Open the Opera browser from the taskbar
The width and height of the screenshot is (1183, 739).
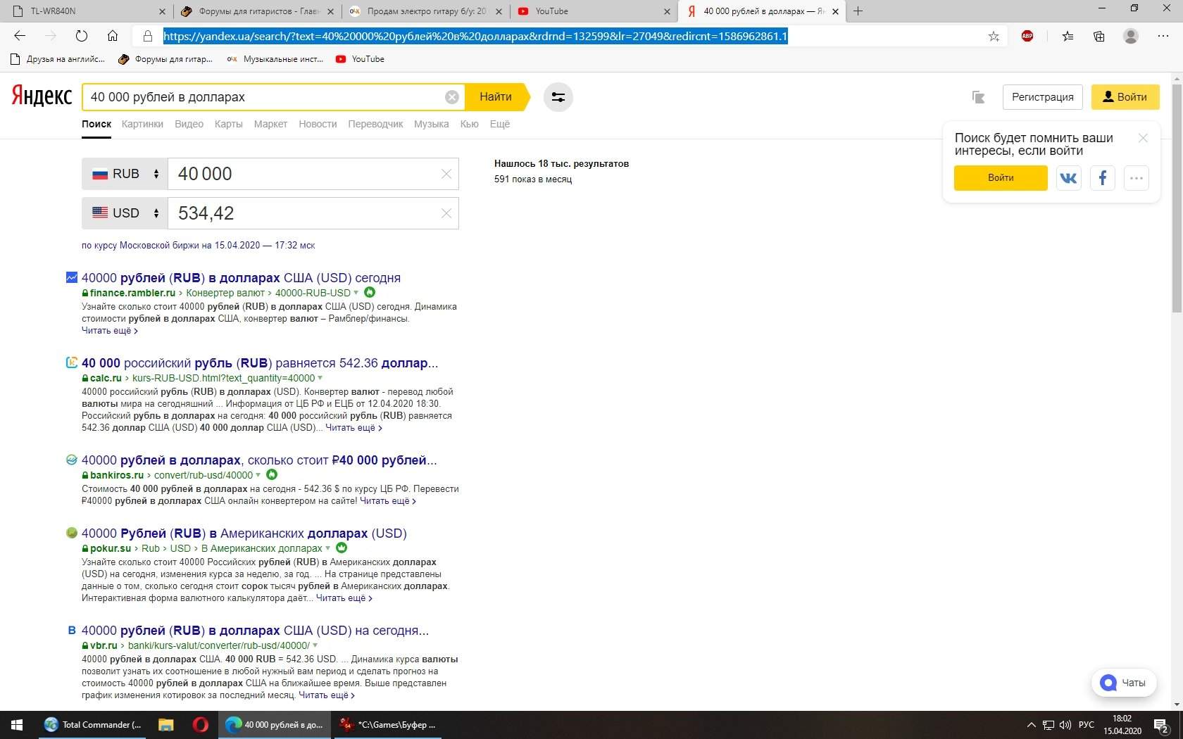pyautogui.click(x=200, y=724)
